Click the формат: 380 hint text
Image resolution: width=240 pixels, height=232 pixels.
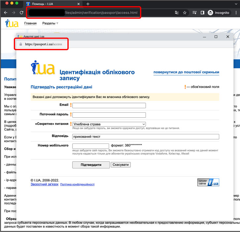pos(127,145)
